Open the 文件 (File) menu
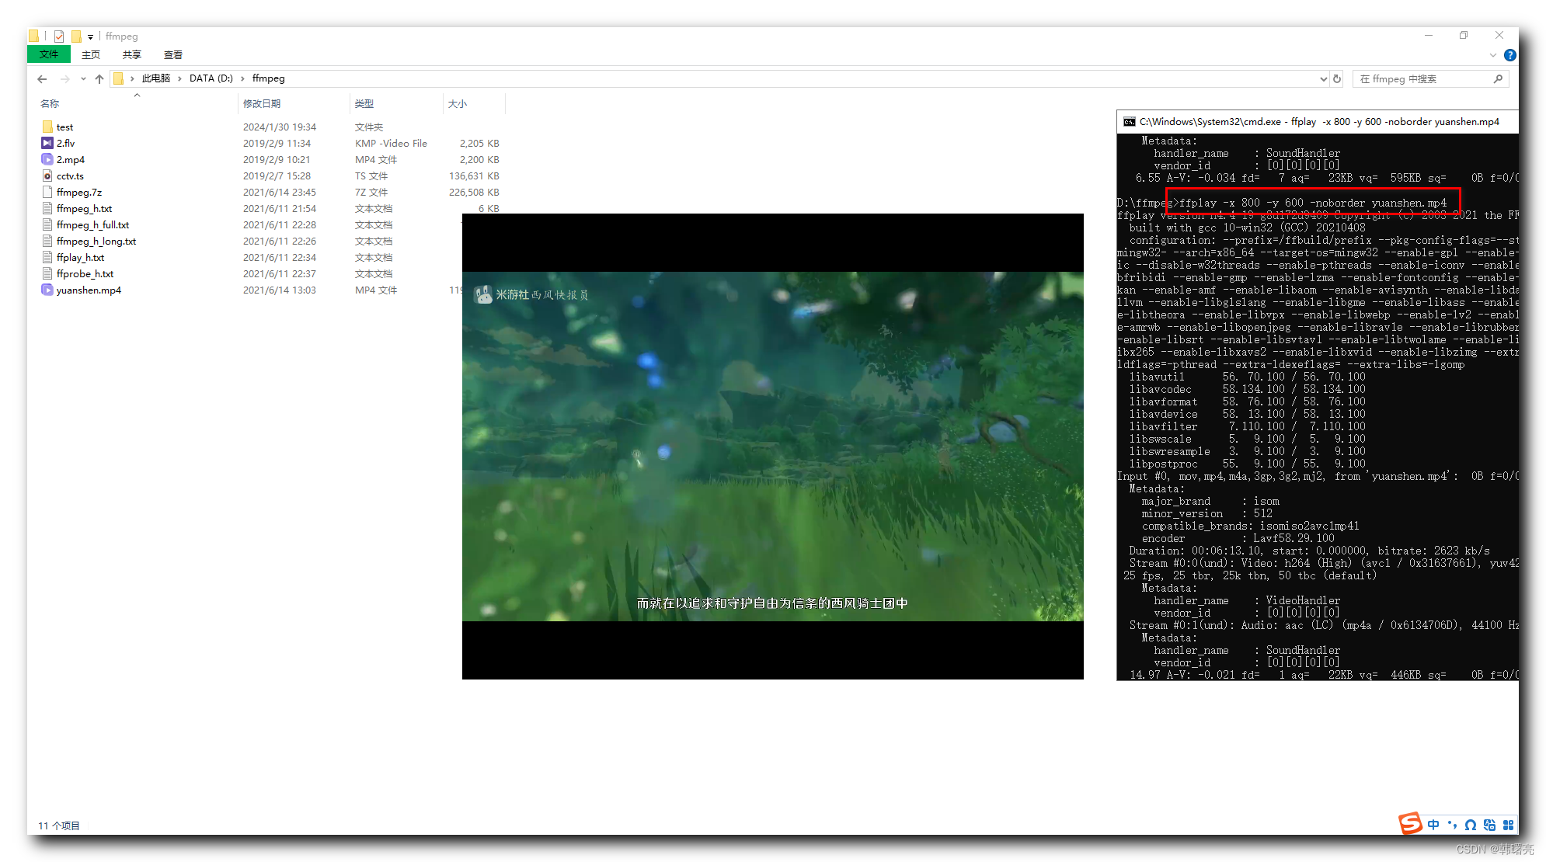This screenshot has height=862, width=1546. 48,54
